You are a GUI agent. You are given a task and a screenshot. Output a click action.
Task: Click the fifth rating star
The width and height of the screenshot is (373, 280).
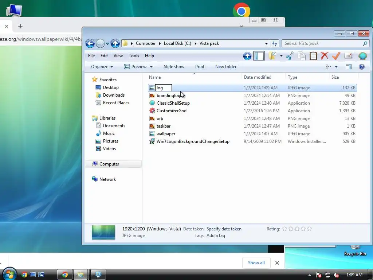coord(309,229)
